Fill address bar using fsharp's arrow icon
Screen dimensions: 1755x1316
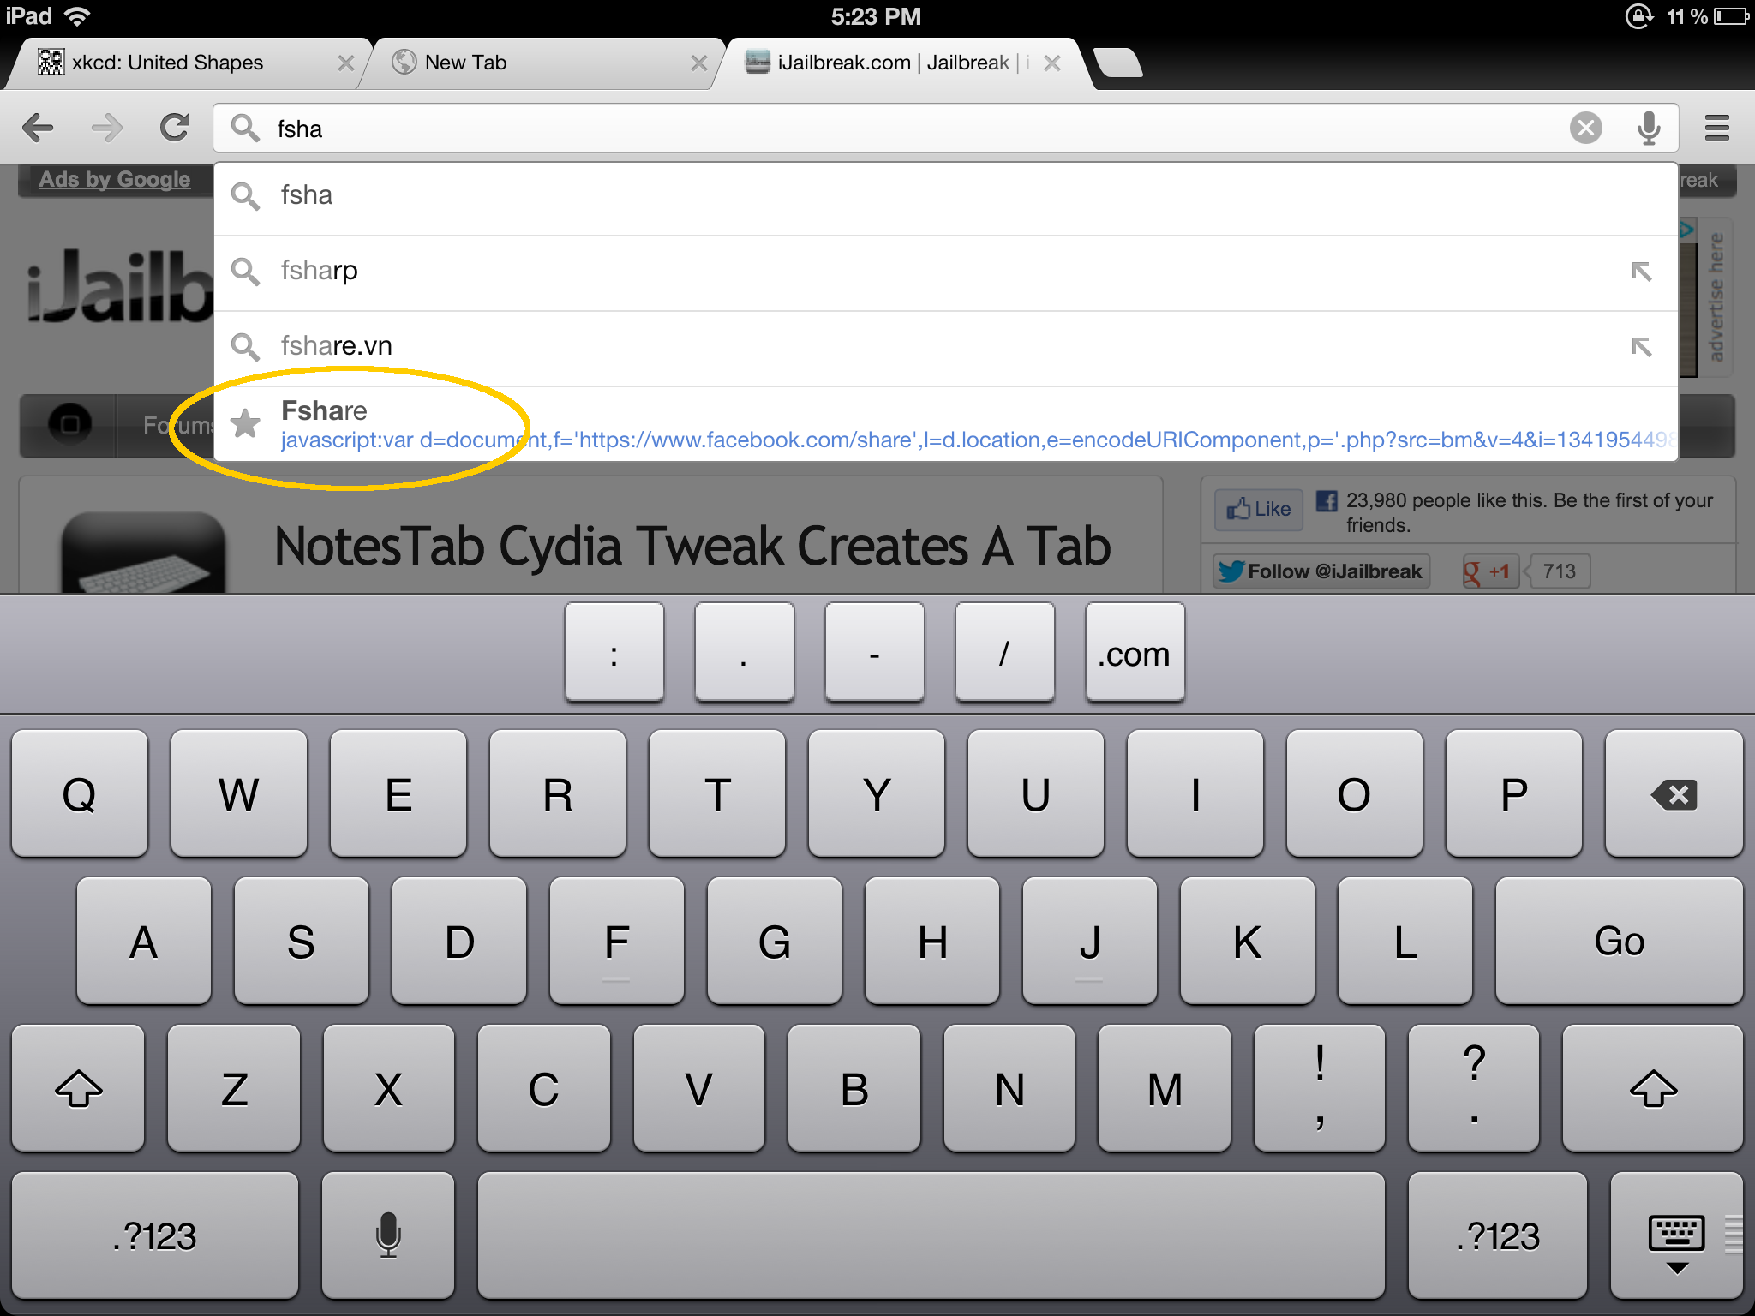click(x=1641, y=272)
